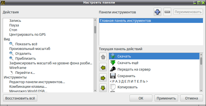Select Зафиксировать масштаб на уровне фона action

tap(51, 63)
